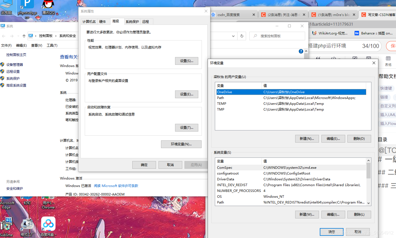Click the user profile 设置(E)... button
This screenshot has width=396, height=238.
187,94
